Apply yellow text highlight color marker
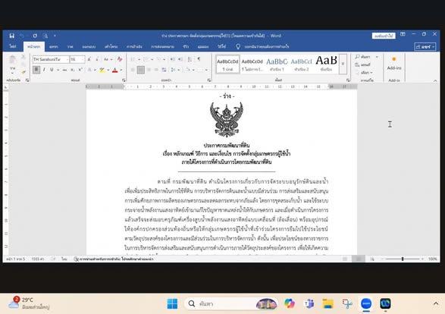The image size is (445, 314). tap(102, 70)
